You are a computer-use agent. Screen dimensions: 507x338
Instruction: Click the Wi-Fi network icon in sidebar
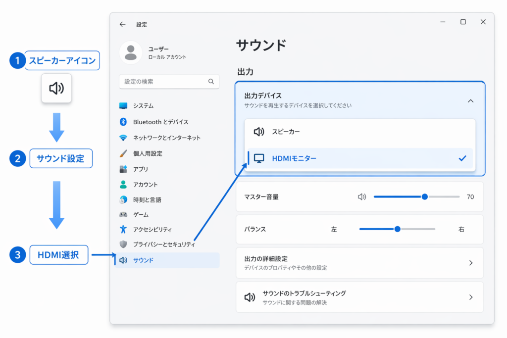point(123,138)
